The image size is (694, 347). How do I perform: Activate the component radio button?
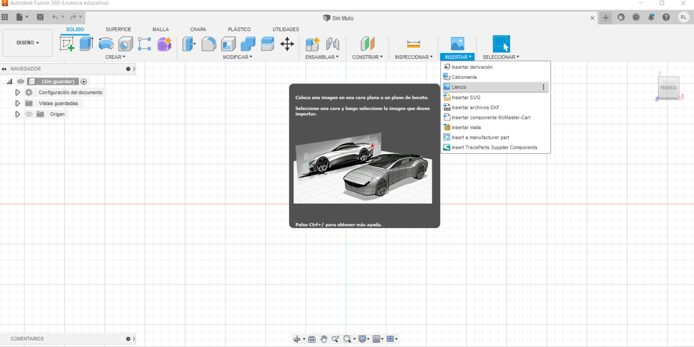pos(84,81)
